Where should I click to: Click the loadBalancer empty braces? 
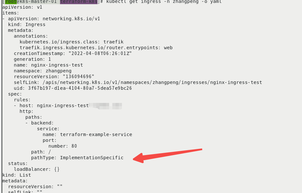click(x=57, y=169)
